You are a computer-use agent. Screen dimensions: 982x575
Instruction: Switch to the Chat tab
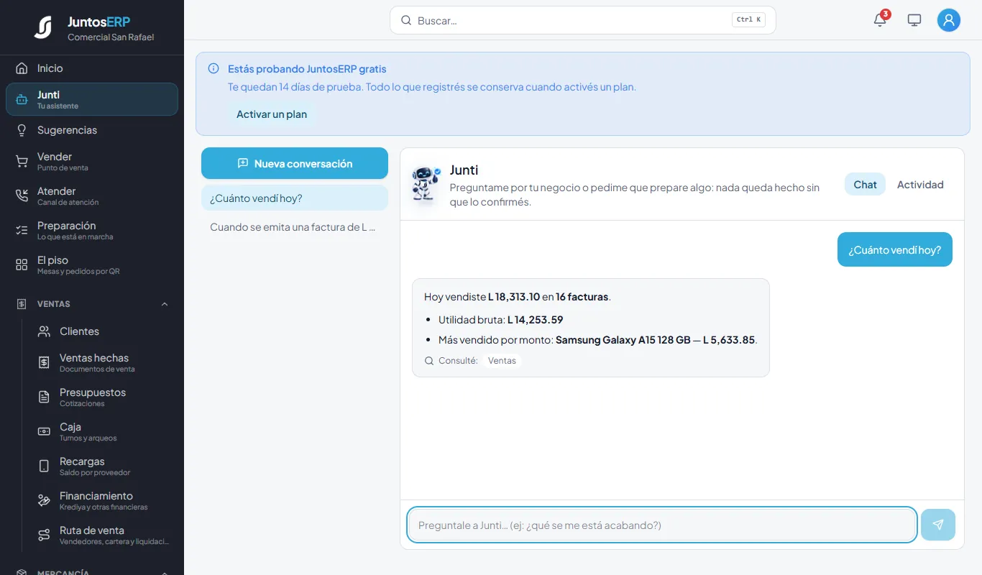tap(865, 184)
